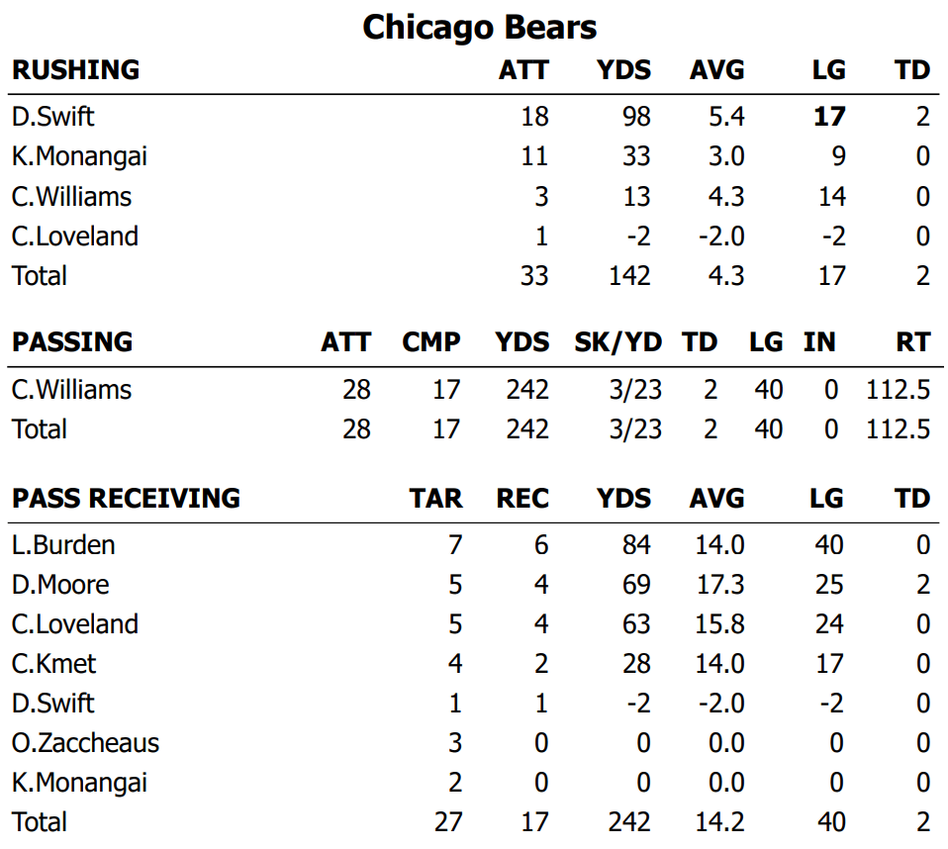Click the O.Zaccheaus receiver name

point(85,743)
